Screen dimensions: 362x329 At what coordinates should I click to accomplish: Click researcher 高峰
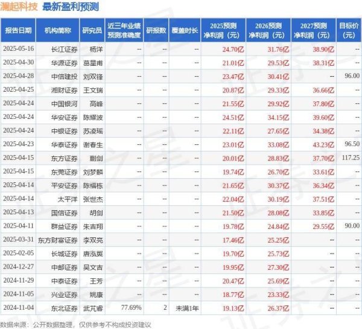point(96,104)
